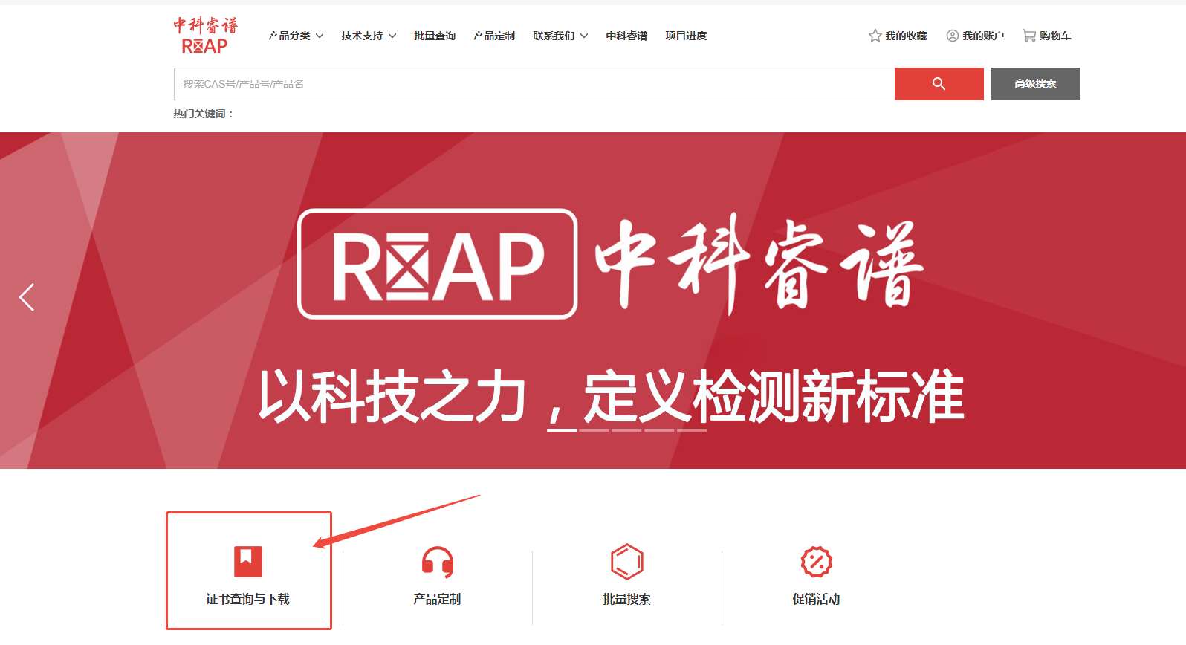The image size is (1186, 645).
Task: Click the 中科睿谱 REAP logo in header
Action: tap(205, 36)
